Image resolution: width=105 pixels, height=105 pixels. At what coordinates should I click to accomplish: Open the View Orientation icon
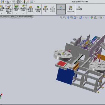point(75,18)
